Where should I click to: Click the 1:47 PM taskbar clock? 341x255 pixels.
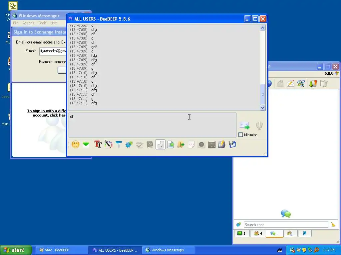[x=329, y=250]
